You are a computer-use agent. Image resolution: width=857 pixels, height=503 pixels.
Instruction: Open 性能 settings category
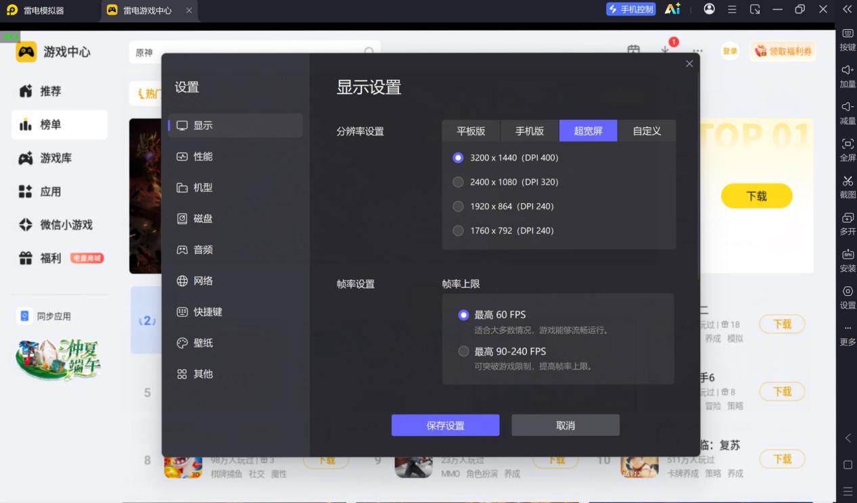click(235, 156)
